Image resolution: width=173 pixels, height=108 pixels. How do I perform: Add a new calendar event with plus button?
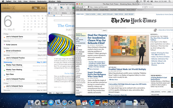(x=13, y=8)
